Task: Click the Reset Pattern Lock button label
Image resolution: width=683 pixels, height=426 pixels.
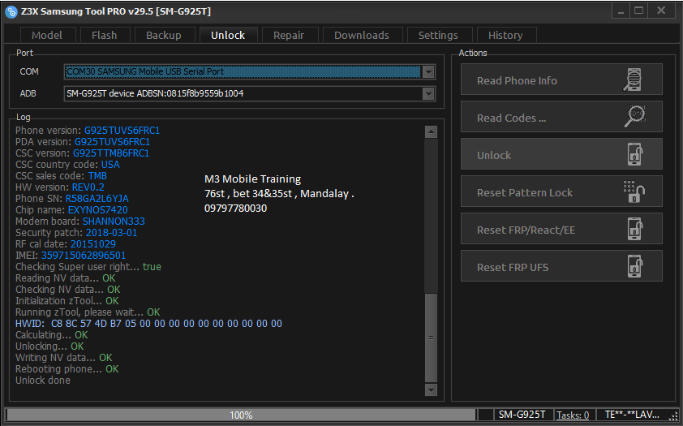Action: coord(525,192)
